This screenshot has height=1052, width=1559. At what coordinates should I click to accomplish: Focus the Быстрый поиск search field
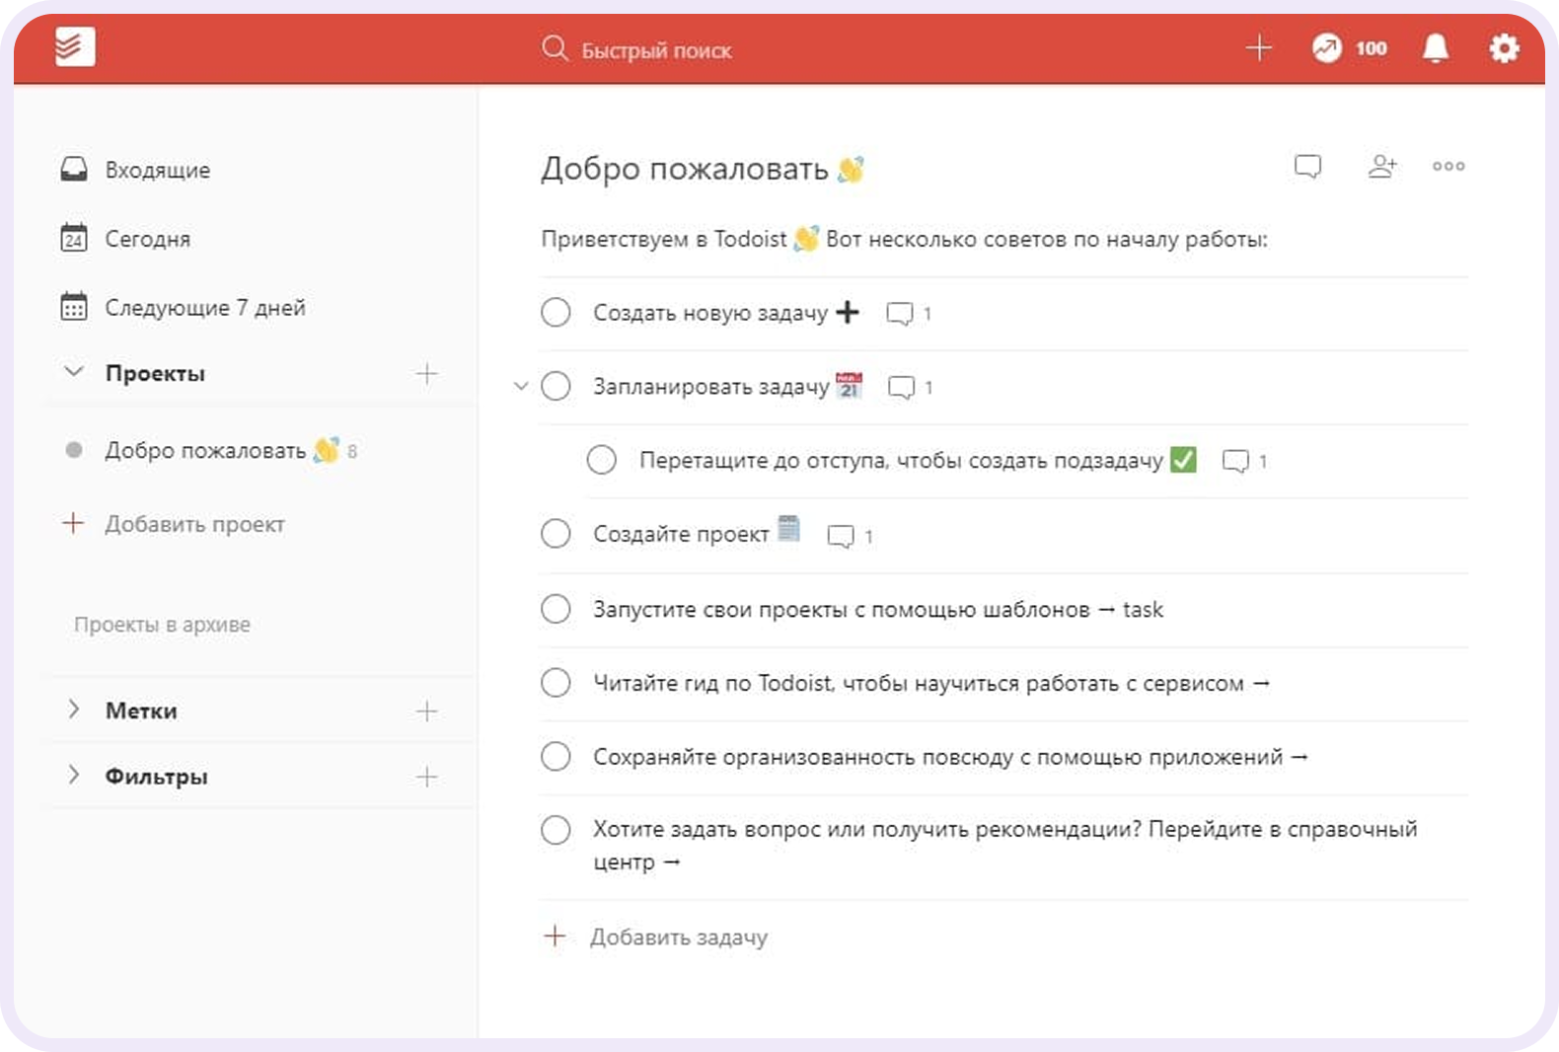[656, 50]
